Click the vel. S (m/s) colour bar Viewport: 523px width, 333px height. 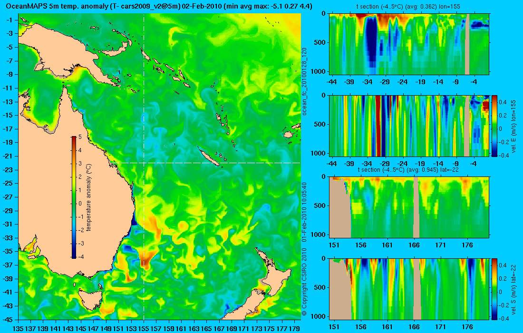coord(494,289)
